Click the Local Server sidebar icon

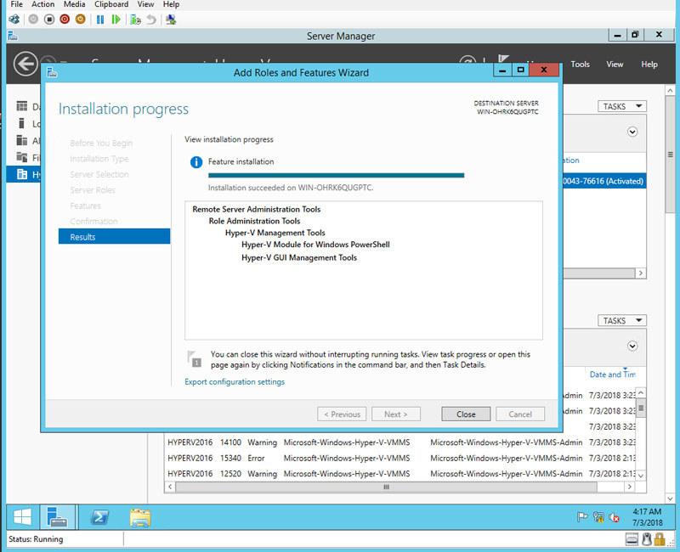pyautogui.click(x=22, y=123)
